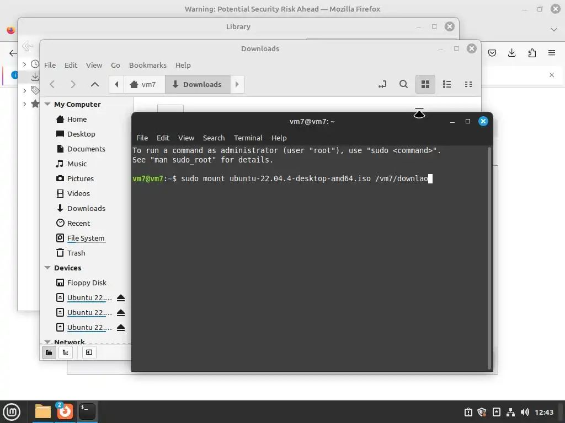565x423 pixels.
Task: Go back in Firefox
Action: click(13, 53)
